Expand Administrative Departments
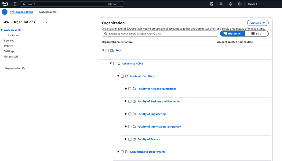Viewport: 282px width, 161px height. 118,152
